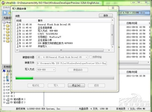Select the 写入方式: USB-HDD log row
The width and height of the screenshot is (152, 112).
click(x=63, y=31)
